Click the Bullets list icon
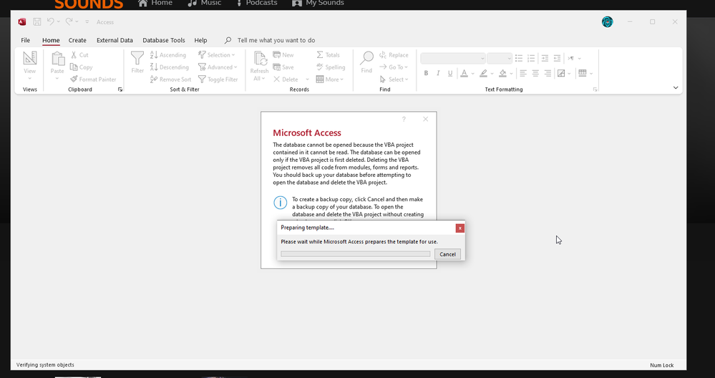715x378 pixels. pyautogui.click(x=519, y=59)
